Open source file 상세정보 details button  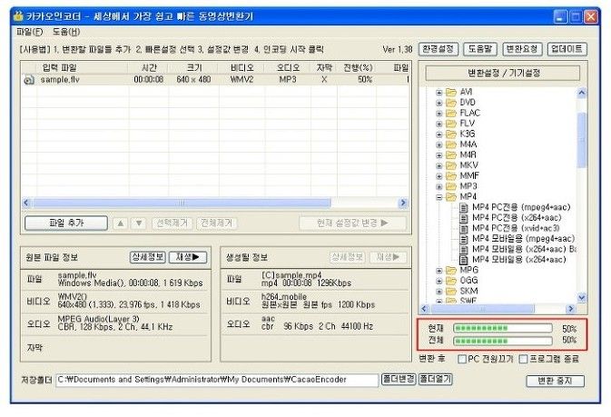(x=147, y=257)
